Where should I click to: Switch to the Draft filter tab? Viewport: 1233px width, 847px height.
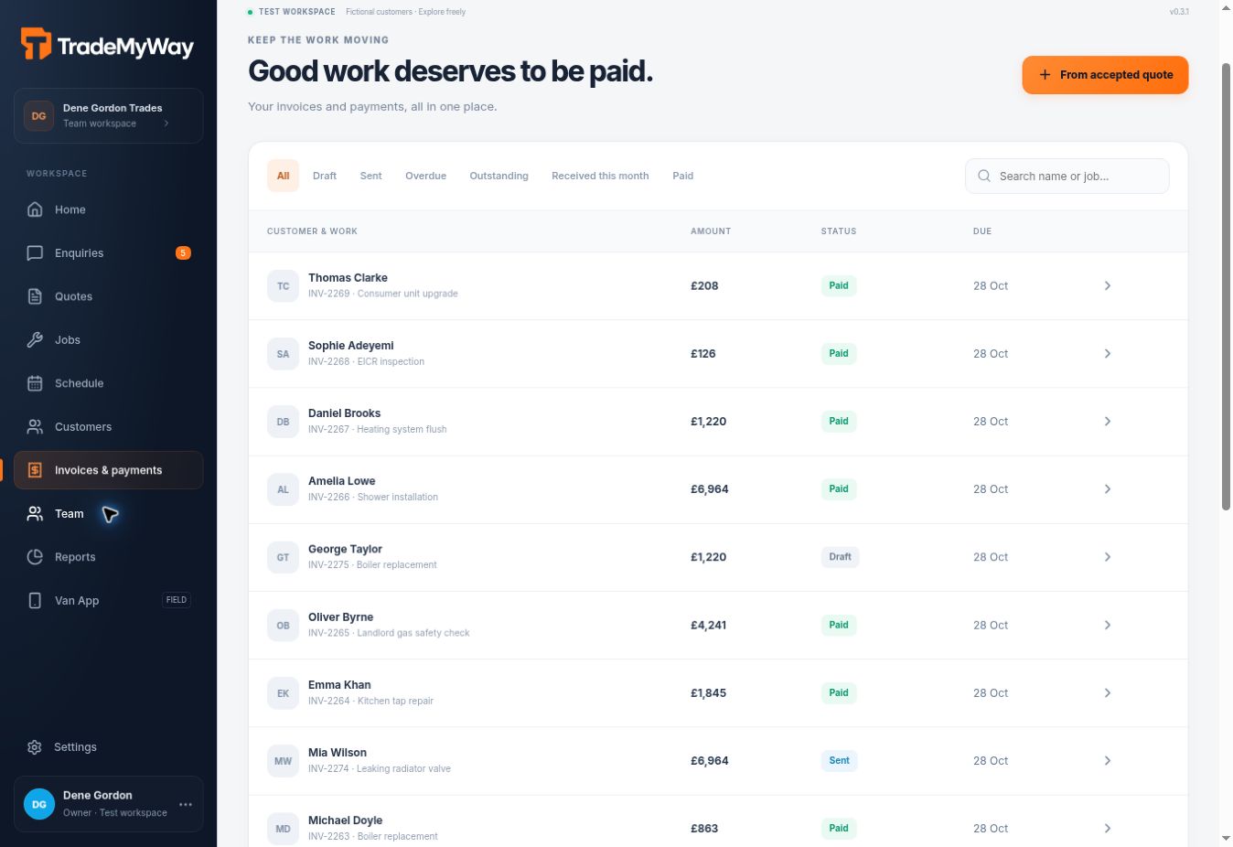[x=325, y=176]
